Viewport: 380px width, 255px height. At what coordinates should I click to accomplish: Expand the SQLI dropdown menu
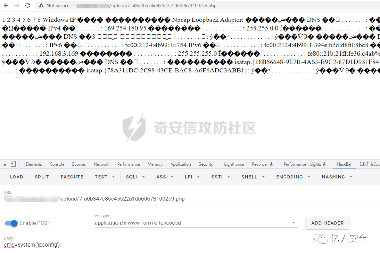[135, 177]
